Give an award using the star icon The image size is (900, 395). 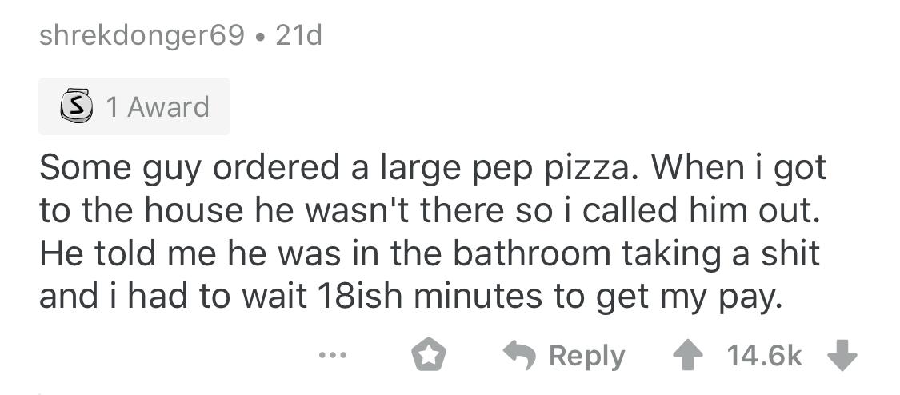tap(429, 357)
